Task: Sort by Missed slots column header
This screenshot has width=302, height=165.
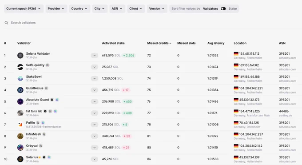Action: coord(186,43)
